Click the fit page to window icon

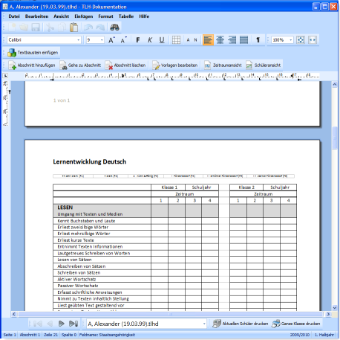click(x=301, y=40)
